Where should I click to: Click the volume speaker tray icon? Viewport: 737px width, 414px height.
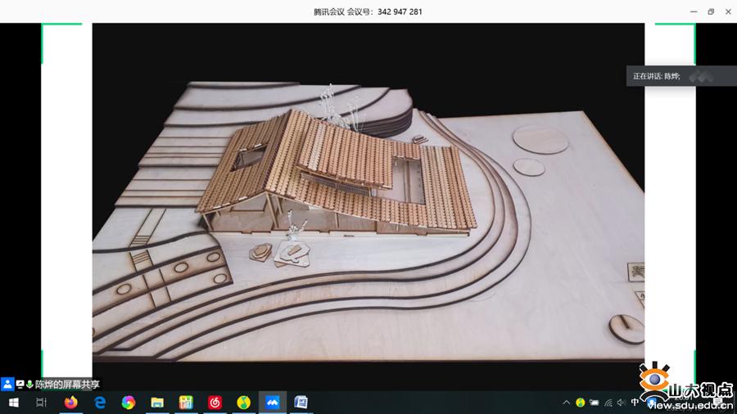[x=621, y=403]
